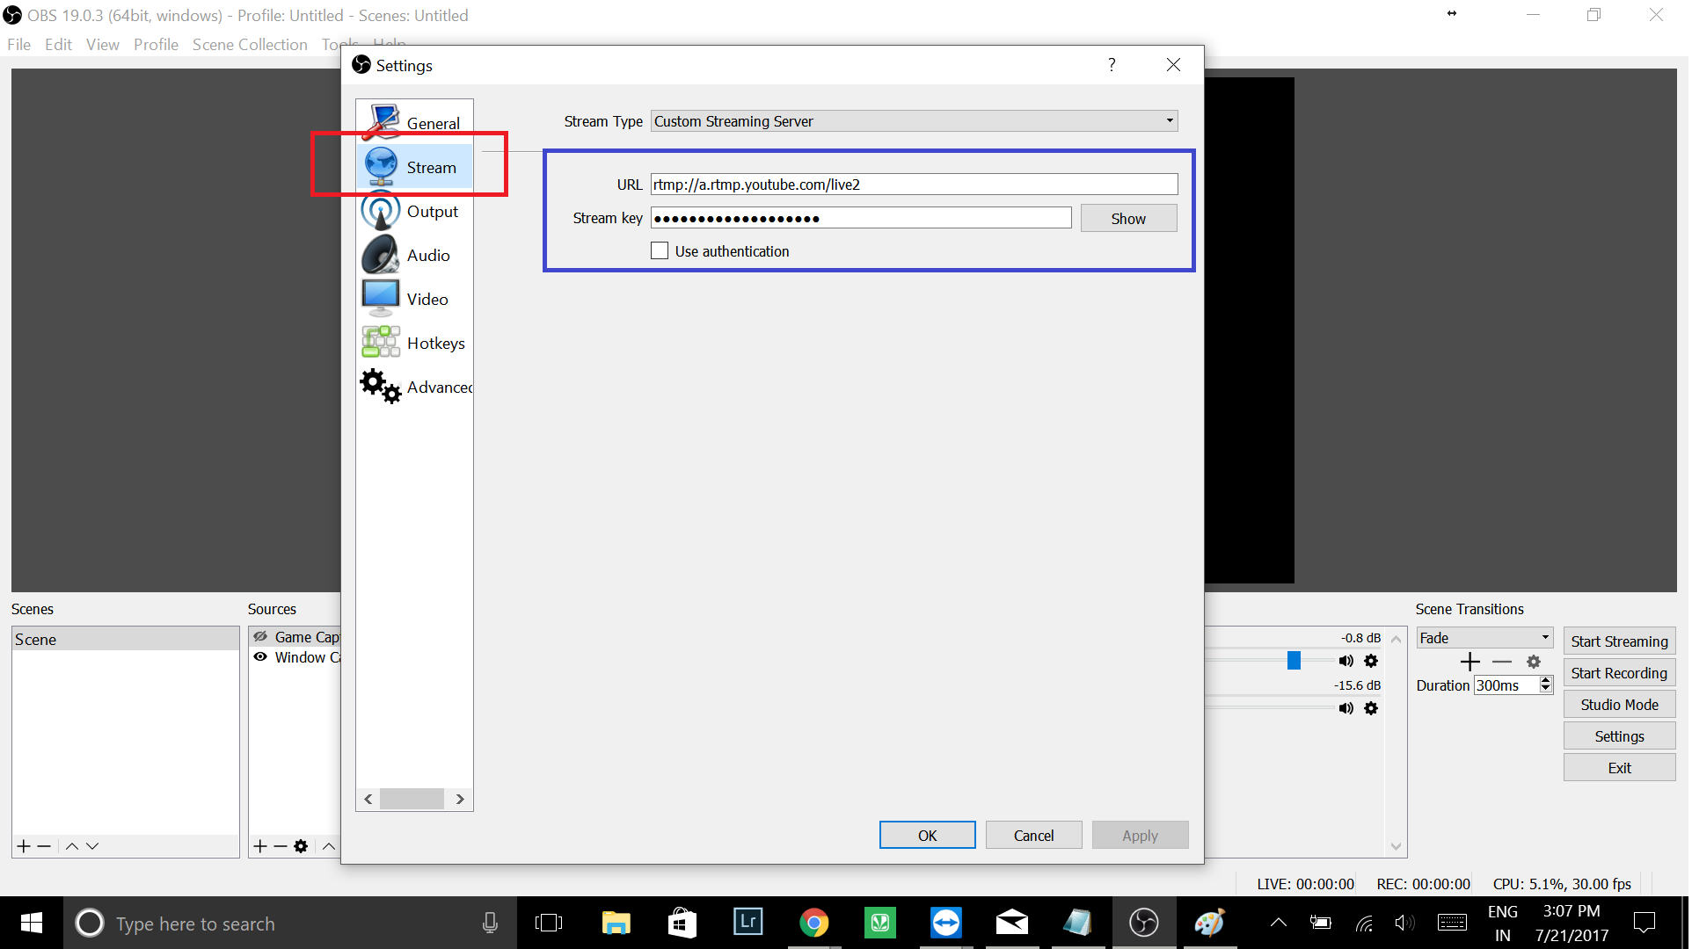Confirm settings with the OK button

(930, 837)
